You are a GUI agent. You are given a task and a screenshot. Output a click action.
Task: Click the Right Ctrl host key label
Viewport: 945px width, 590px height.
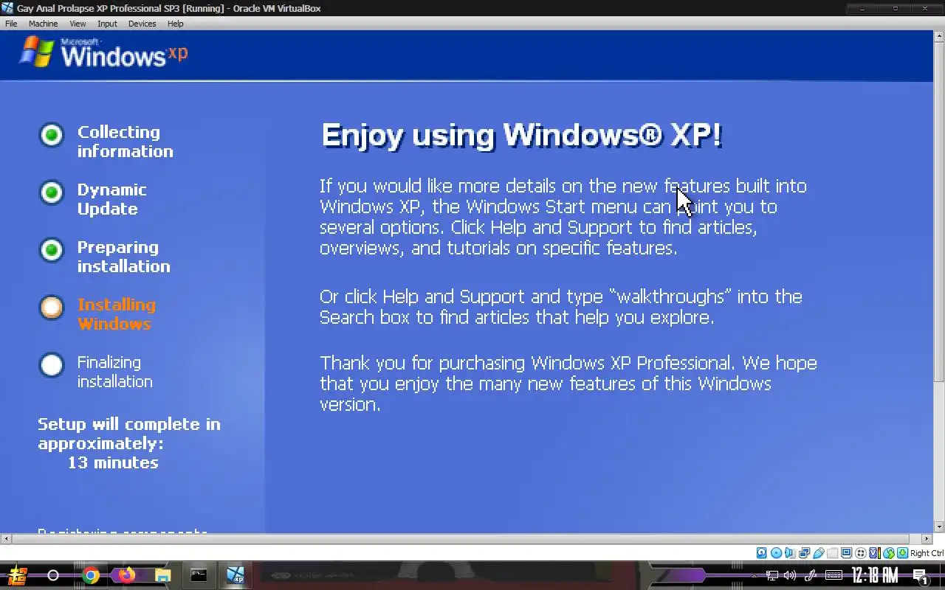point(927,553)
